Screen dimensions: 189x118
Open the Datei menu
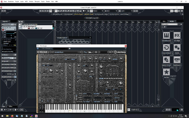click(5, 1)
